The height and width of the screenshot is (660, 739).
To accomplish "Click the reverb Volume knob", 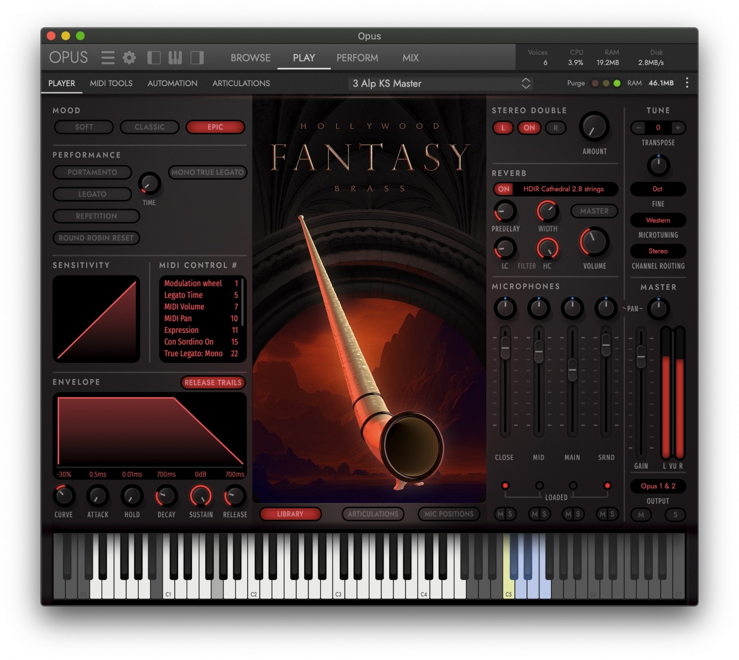I will coord(594,242).
